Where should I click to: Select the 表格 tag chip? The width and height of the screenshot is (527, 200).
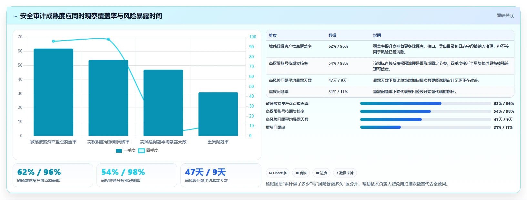301,173
